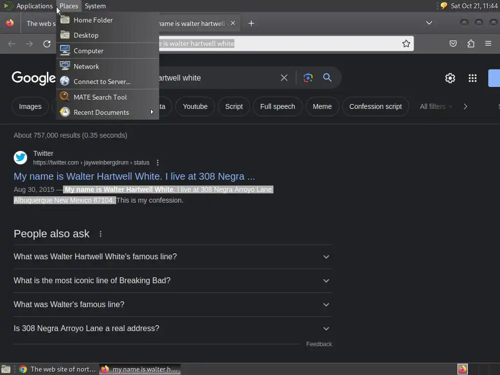
Task: Open Home Folder from Places menu
Action: click(x=107, y=20)
